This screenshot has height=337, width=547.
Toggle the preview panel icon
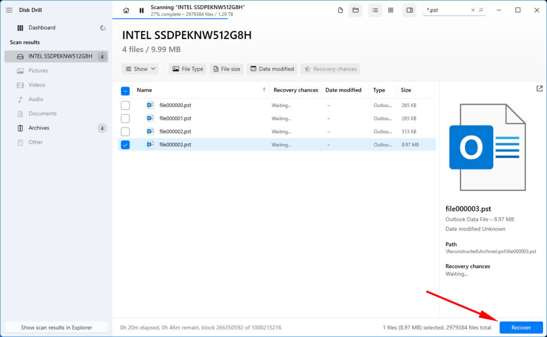click(x=409, y=10)
